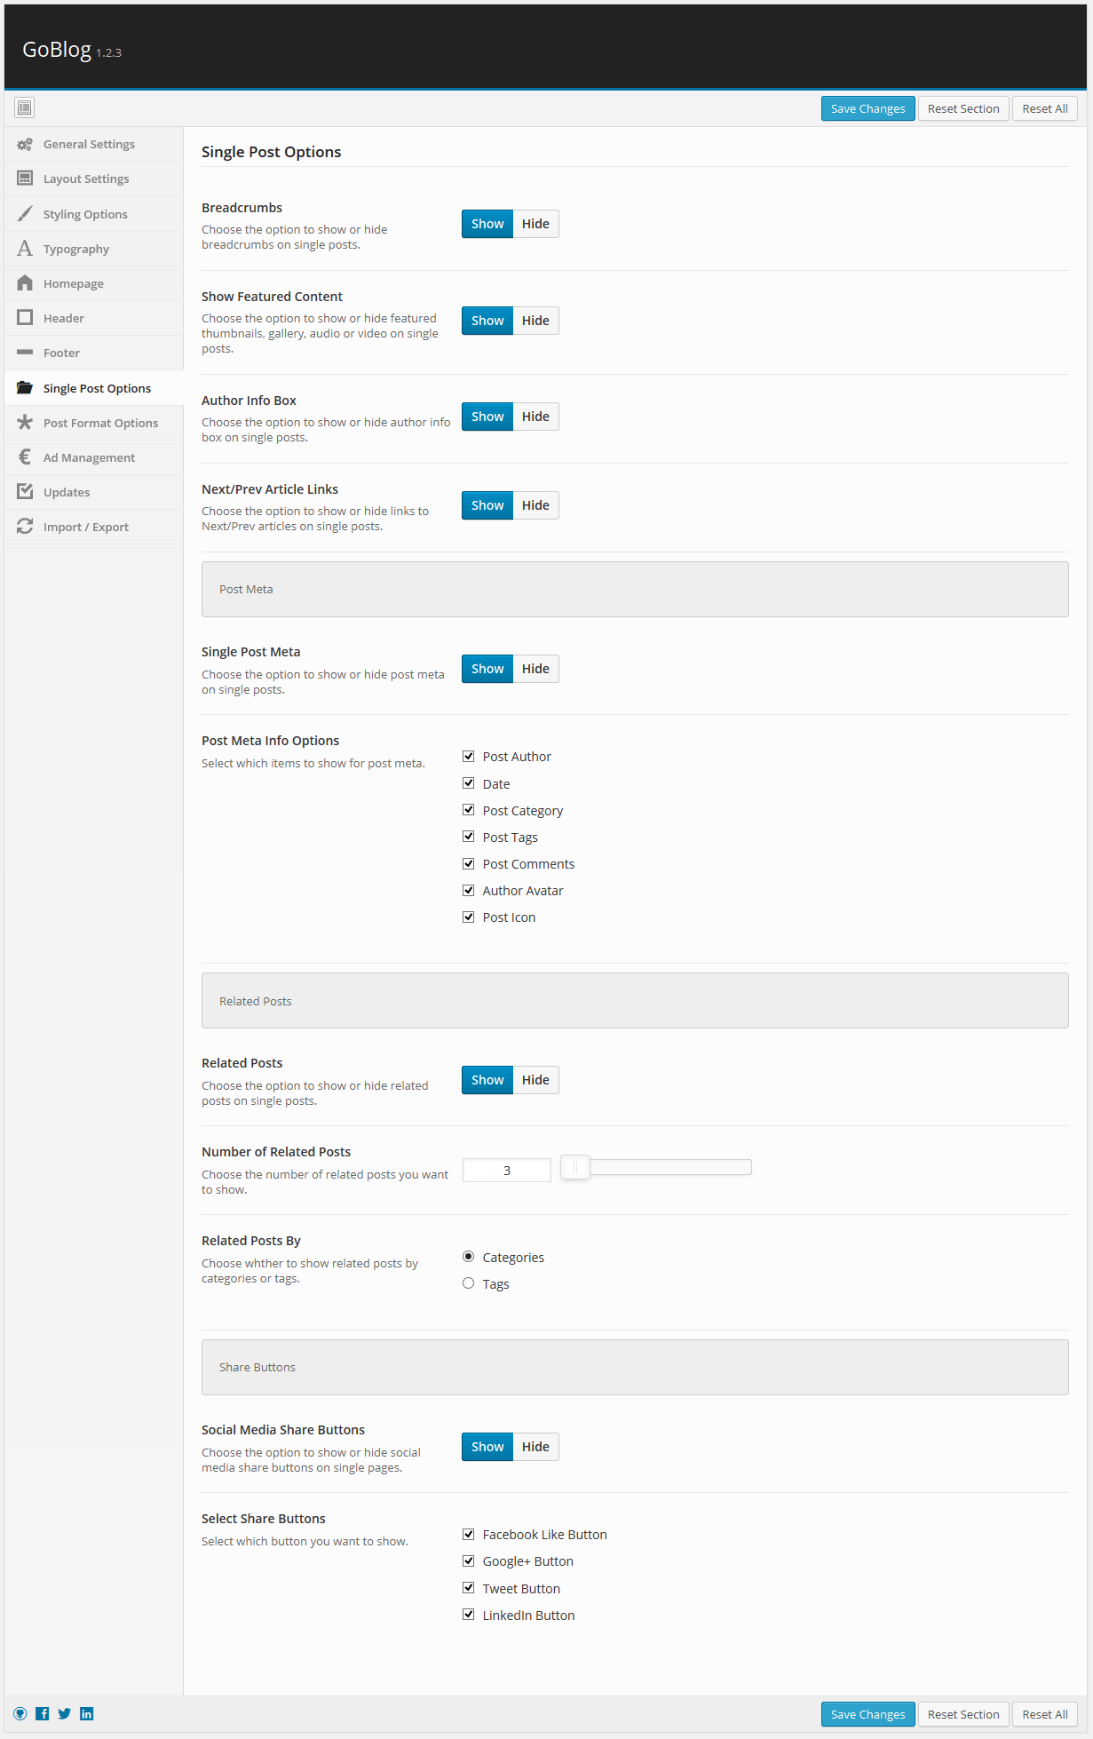Click the Homepage house icon
Viewport: 1093px width, 1739px height.
25,283
